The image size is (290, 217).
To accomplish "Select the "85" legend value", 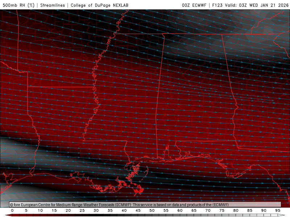I will pyautogui.click(x=250, y=210).
